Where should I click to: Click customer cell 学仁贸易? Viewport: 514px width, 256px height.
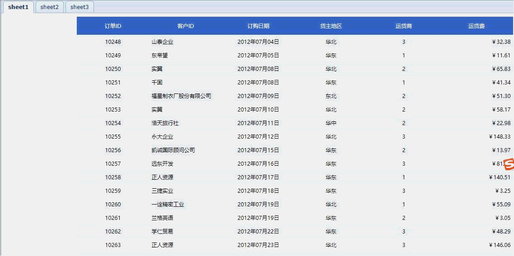tap(162, 232)
